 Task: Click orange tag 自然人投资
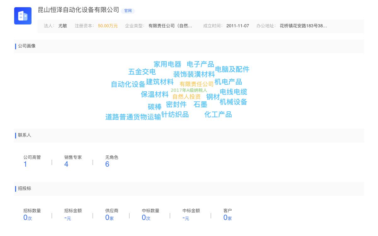[186, 97]
